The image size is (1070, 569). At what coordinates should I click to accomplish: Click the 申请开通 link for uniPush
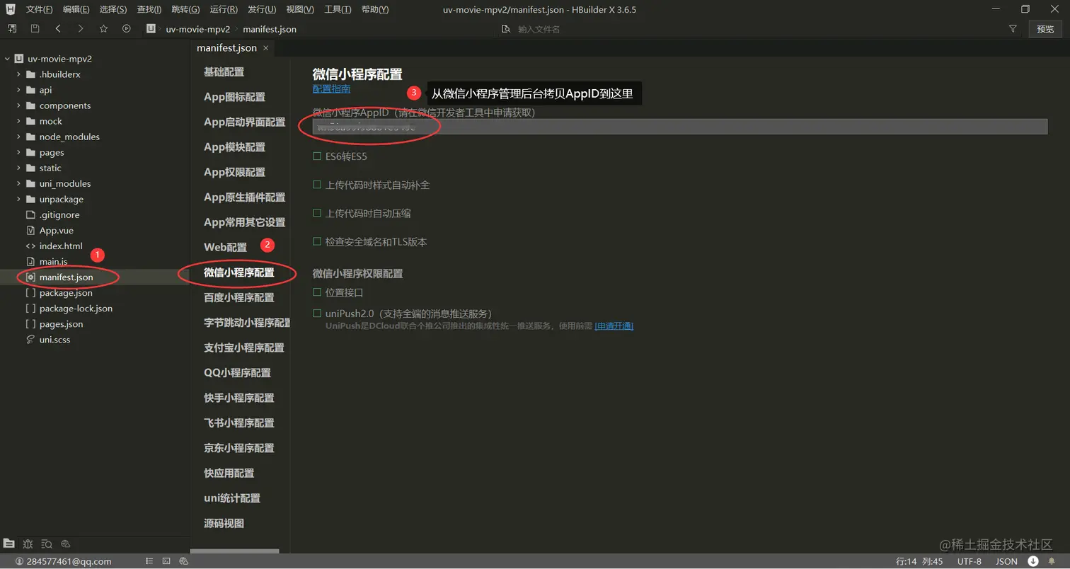614,326
